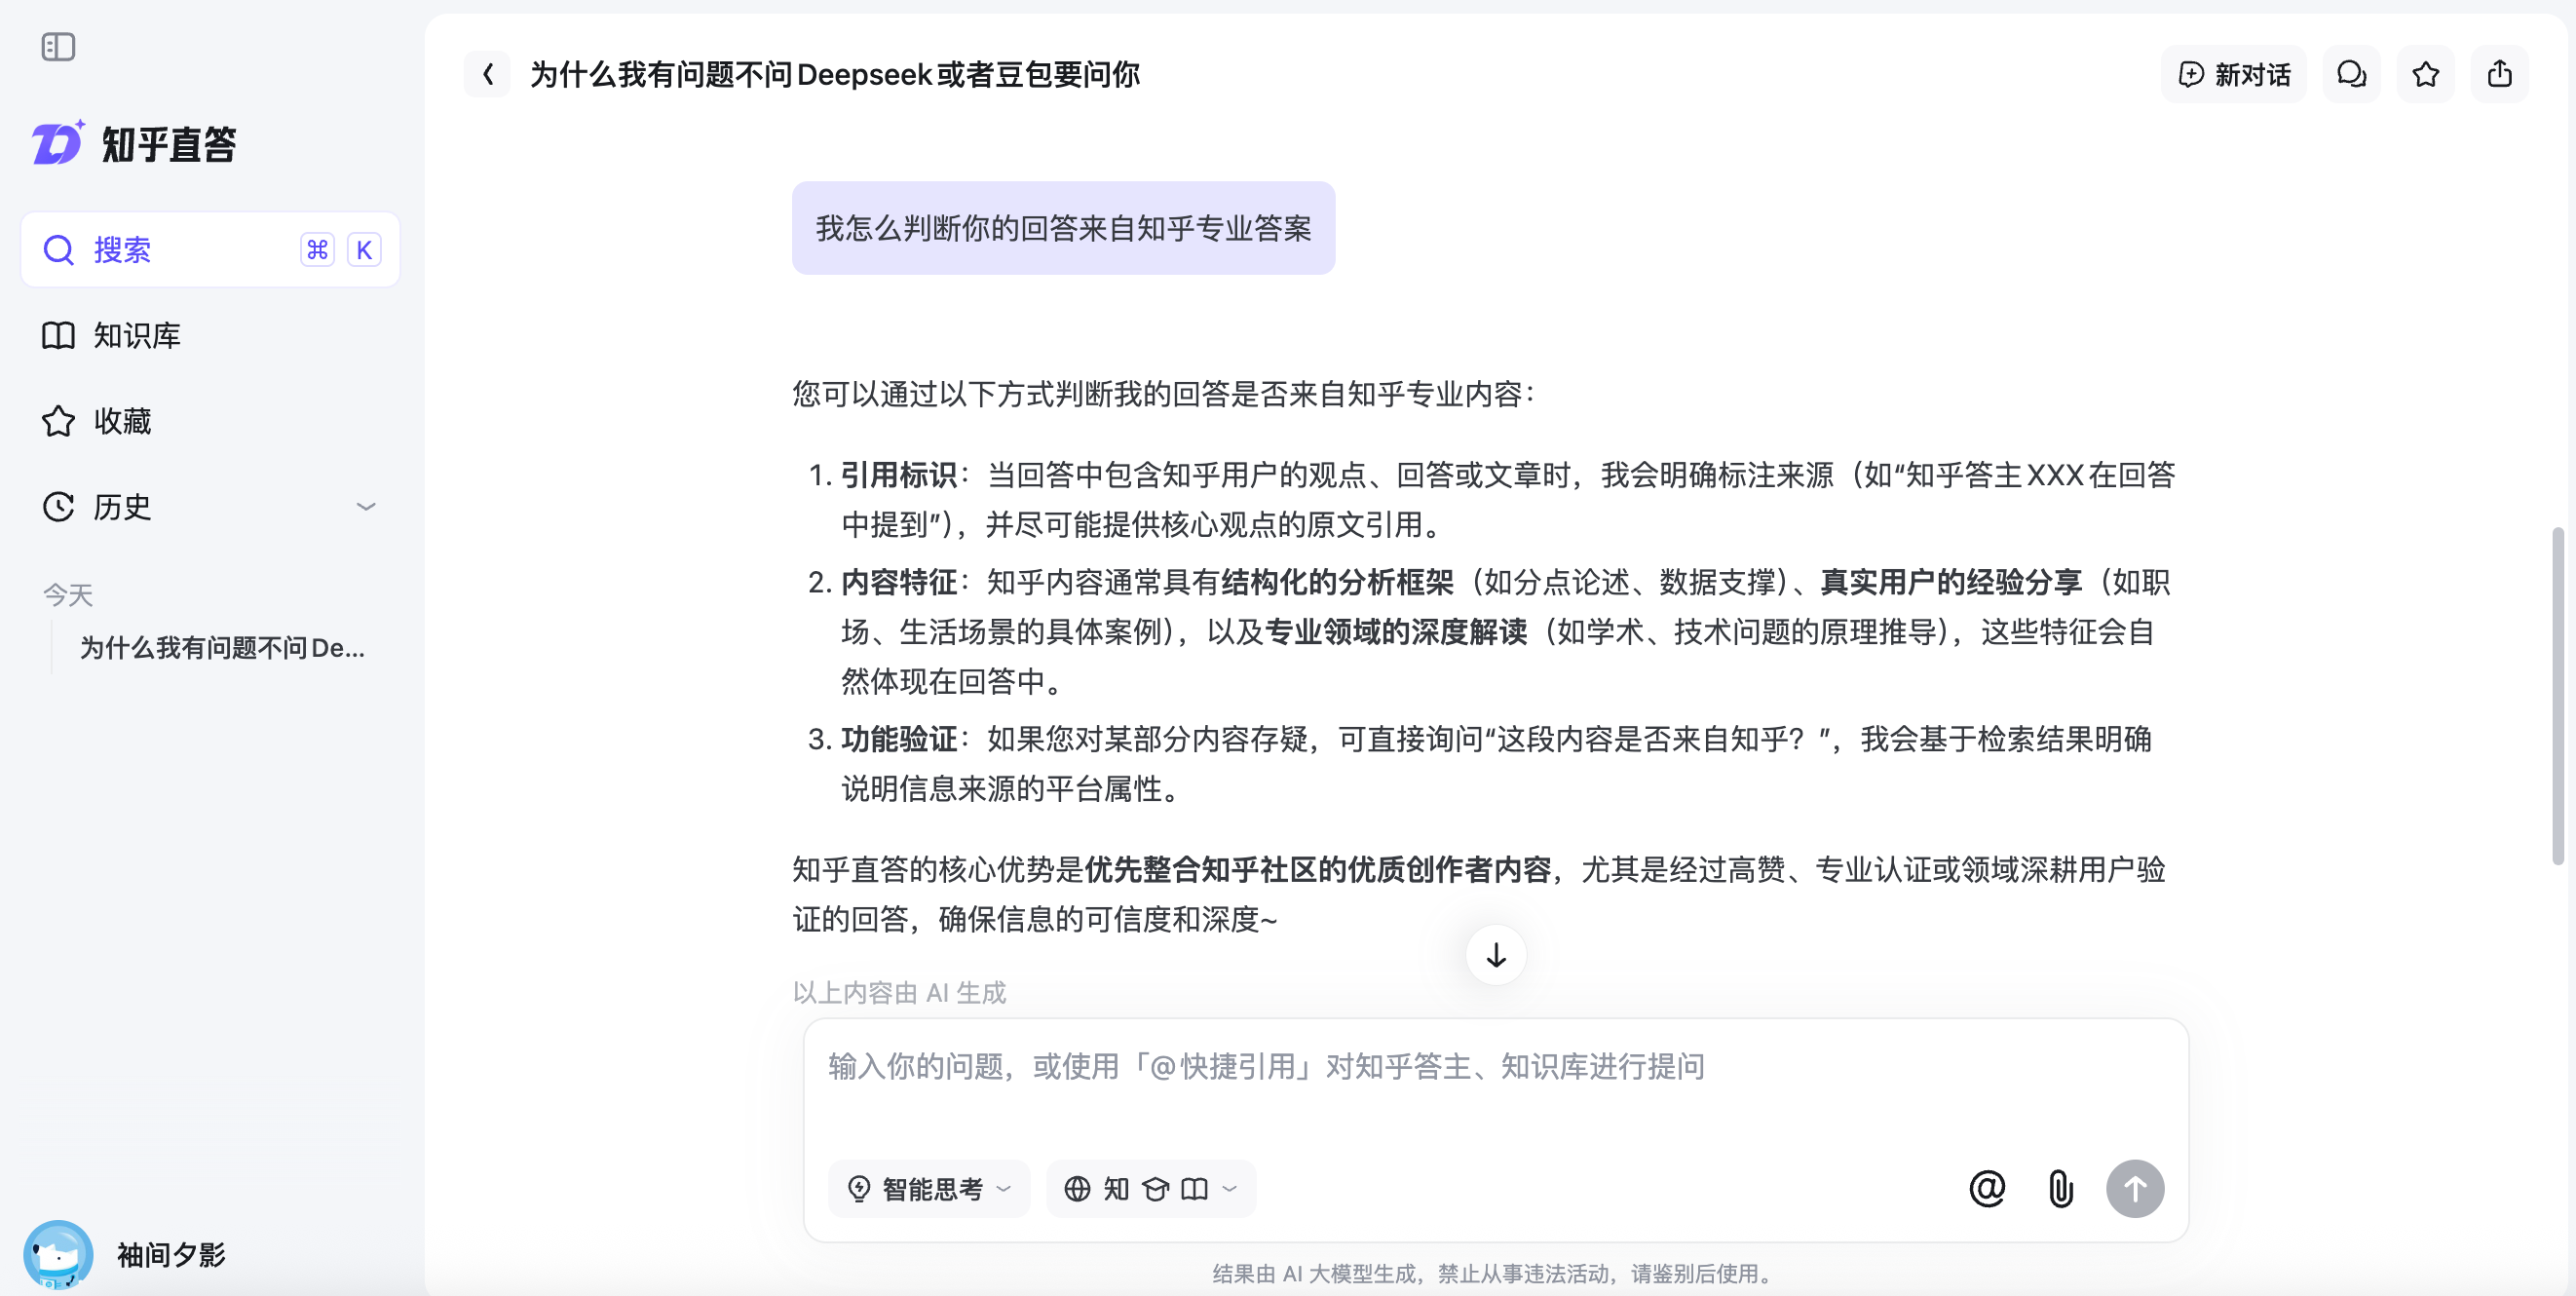This screenshot has height=1296, width=2576.
Task: Send the message with the arrow button
Action: [x=2136, y=1189]
